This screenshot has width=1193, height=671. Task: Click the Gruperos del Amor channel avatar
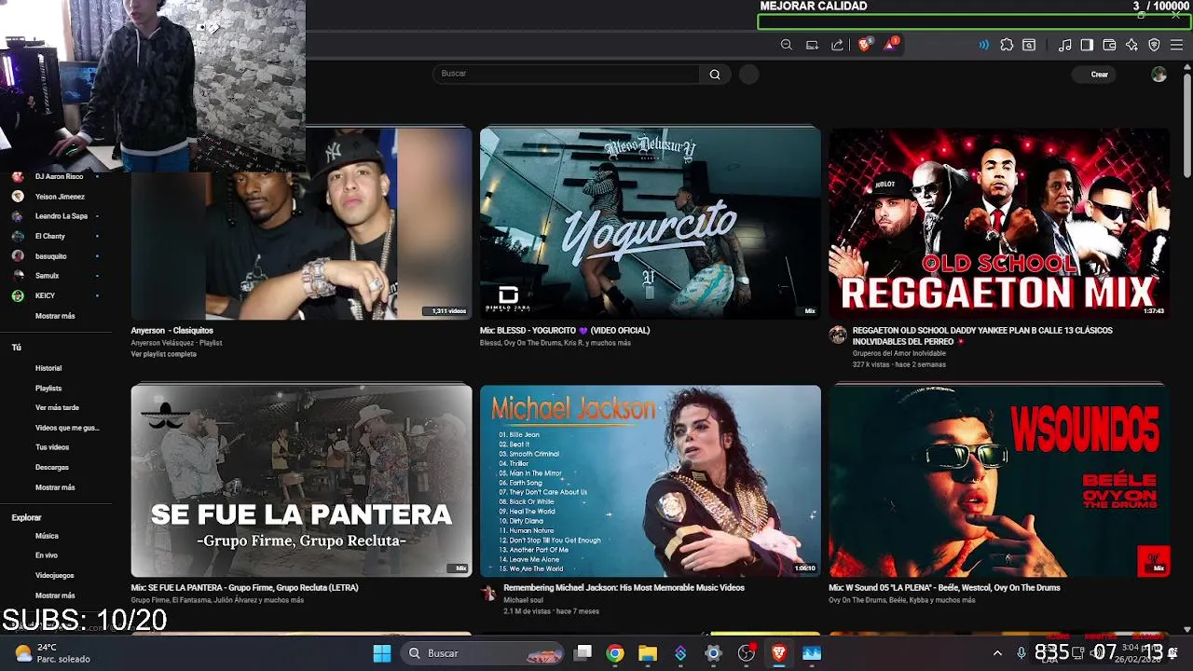tap(838, 335)
